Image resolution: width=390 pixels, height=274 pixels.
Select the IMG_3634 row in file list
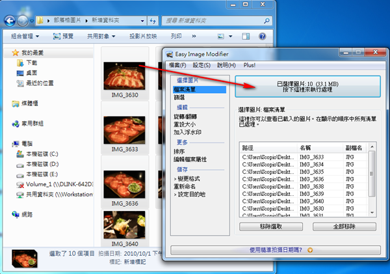tap(304, 165)
